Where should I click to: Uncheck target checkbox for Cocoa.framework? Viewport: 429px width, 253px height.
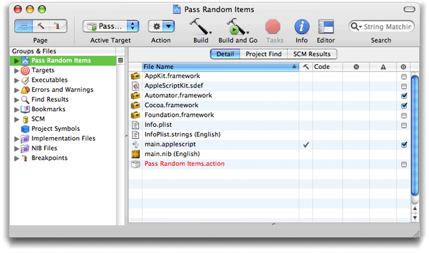point(404,106)
